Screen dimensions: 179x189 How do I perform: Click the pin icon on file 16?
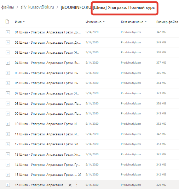70,185
